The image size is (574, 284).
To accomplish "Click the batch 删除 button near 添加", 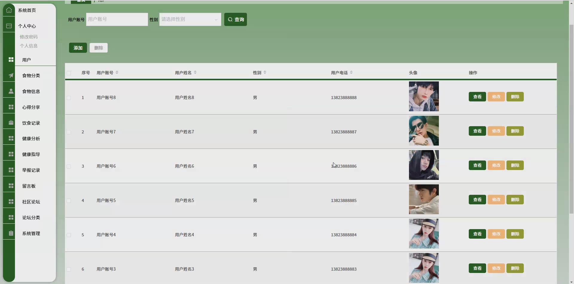I will 99,48.
